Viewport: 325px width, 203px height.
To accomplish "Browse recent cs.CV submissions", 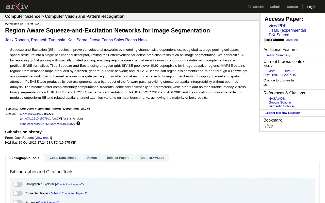I will 277,75.
